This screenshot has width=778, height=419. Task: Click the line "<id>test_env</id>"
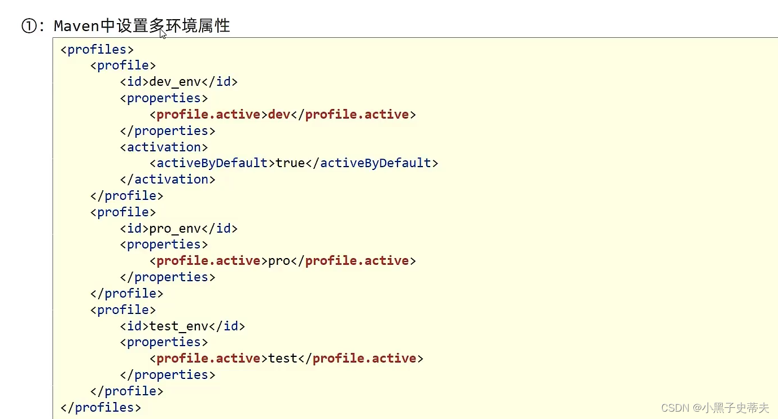coord(182,326)
